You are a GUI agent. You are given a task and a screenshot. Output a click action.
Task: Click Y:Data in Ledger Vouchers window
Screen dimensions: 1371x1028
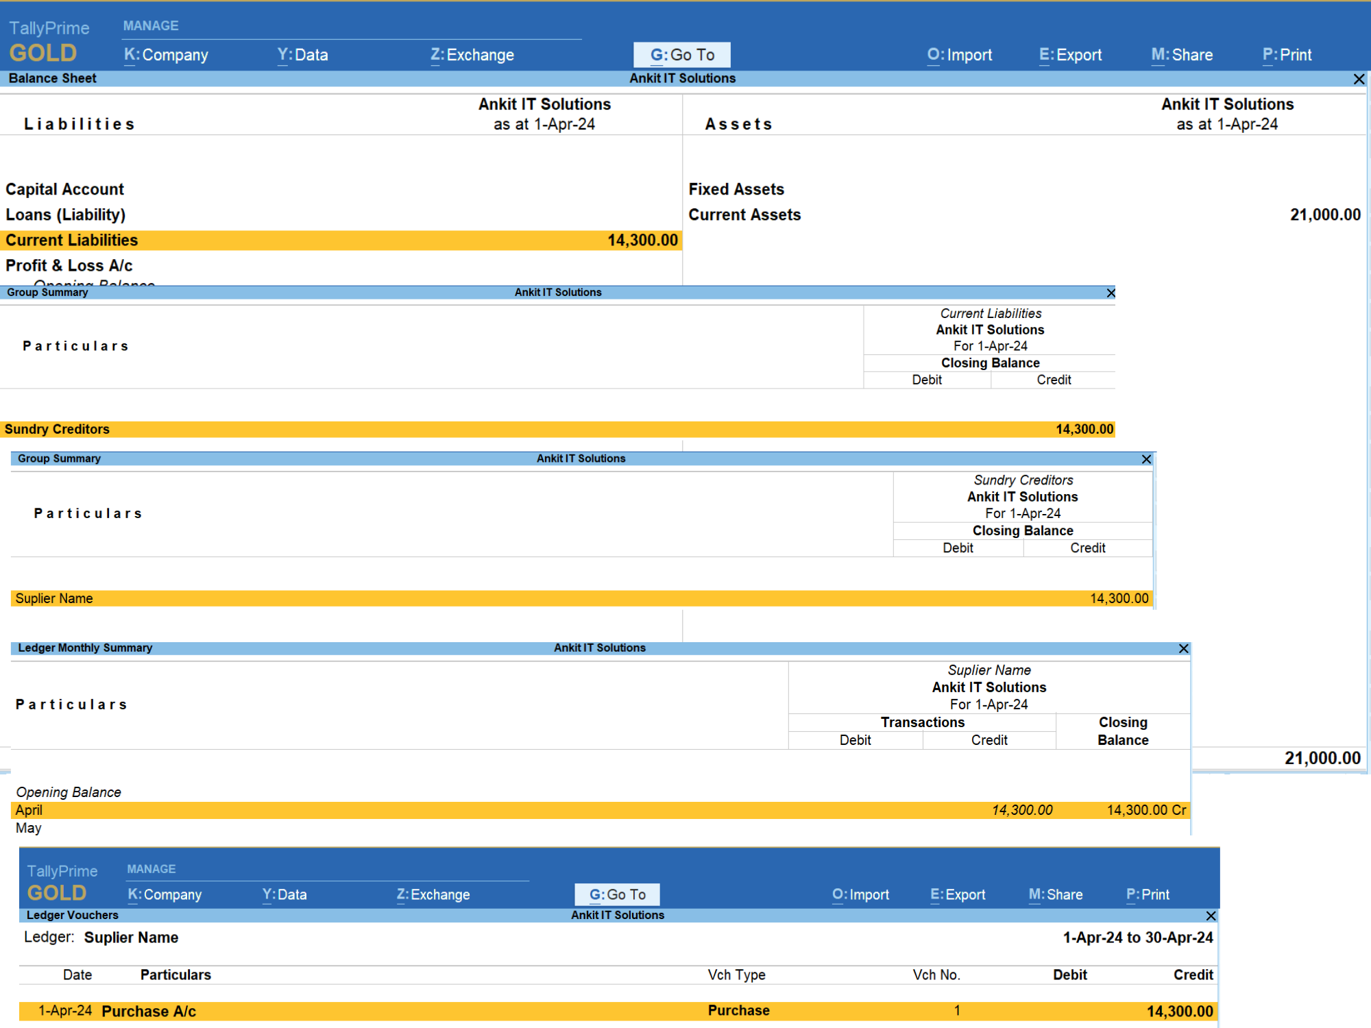pyautogui.click(x=284, y=894)
